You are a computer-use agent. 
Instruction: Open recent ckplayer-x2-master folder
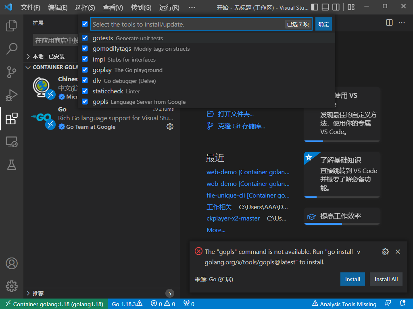tap(233, 218)
